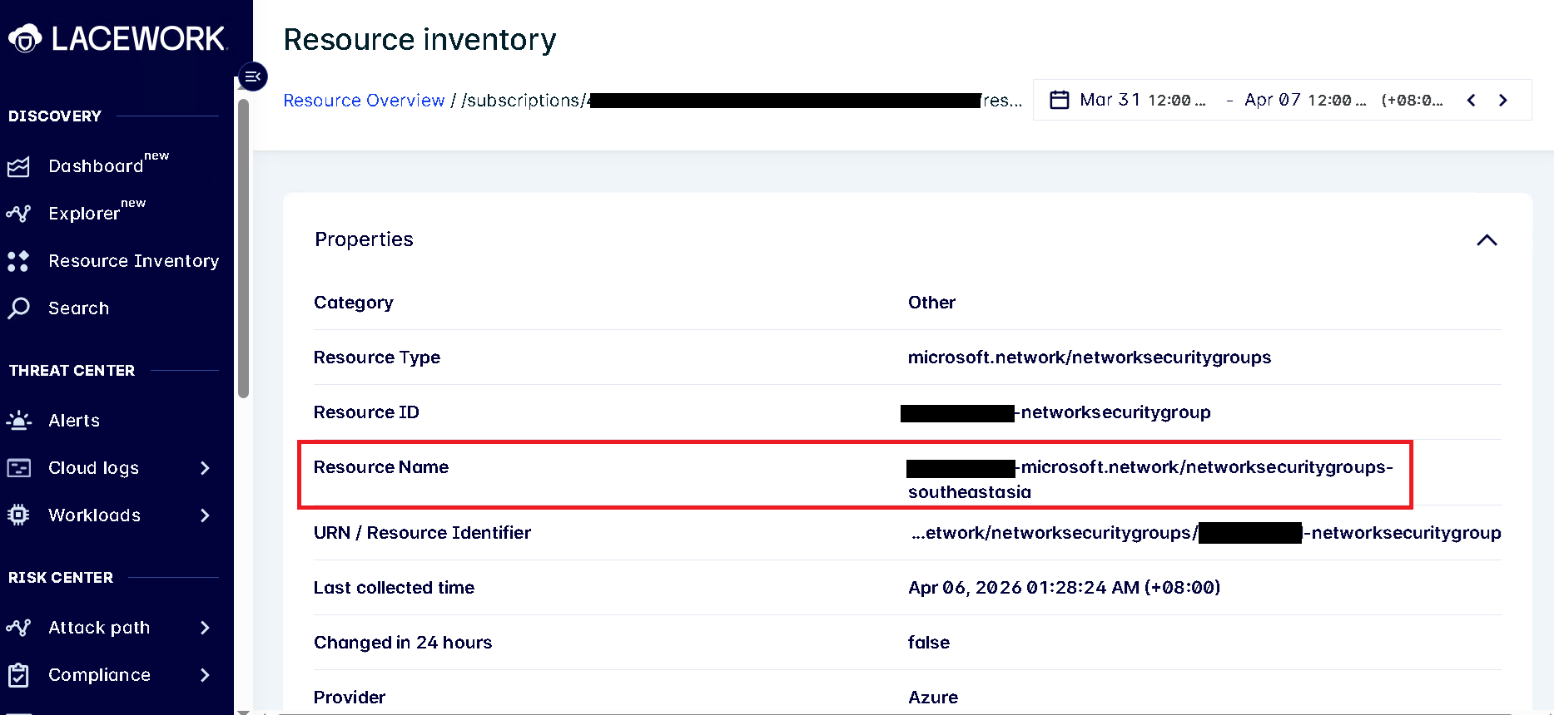Go to the previous time range
The width and height of the screenshot is (1554, 715).
(1471, 100)
